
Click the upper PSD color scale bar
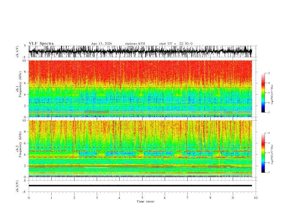pos(263,93)
